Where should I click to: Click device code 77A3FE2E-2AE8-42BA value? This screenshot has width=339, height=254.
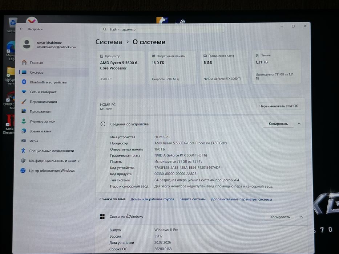[187, 167]
